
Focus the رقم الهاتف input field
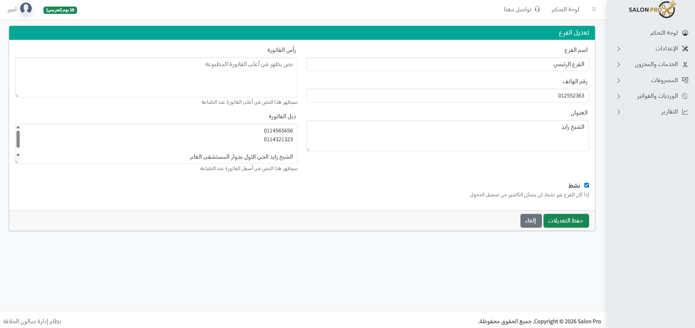[448, 96]
